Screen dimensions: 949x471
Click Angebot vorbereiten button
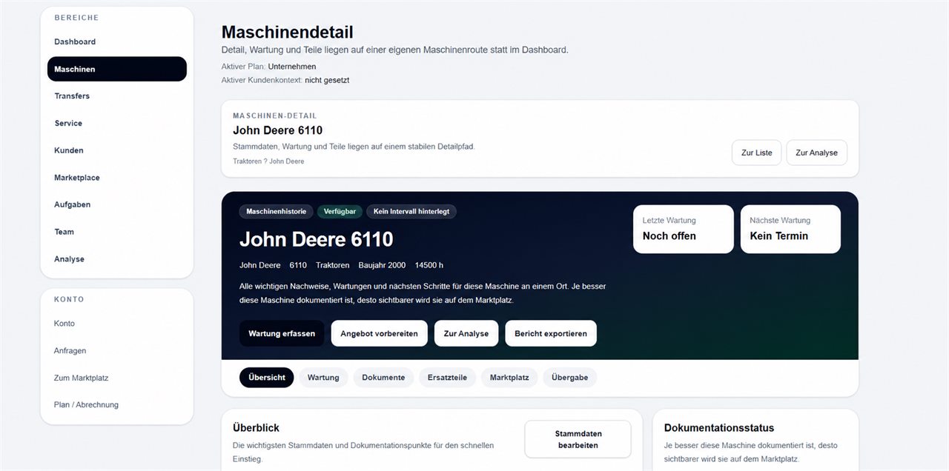(379, 333)
